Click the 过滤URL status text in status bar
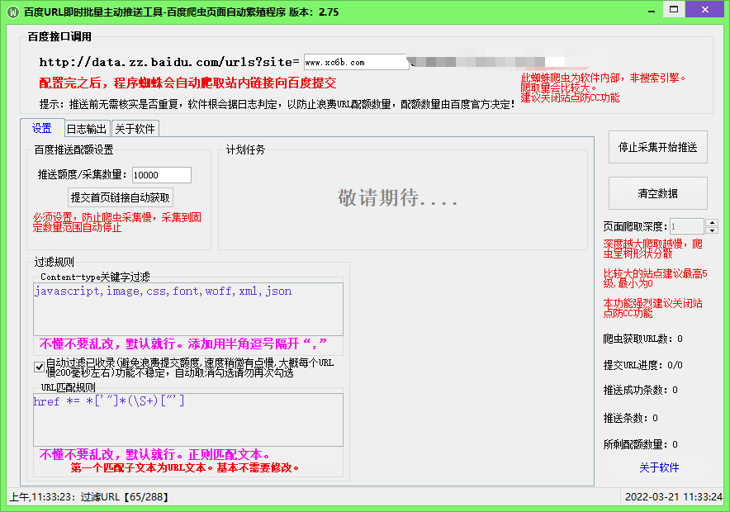This screenshot has width=730, height=512. pos(99,498)
